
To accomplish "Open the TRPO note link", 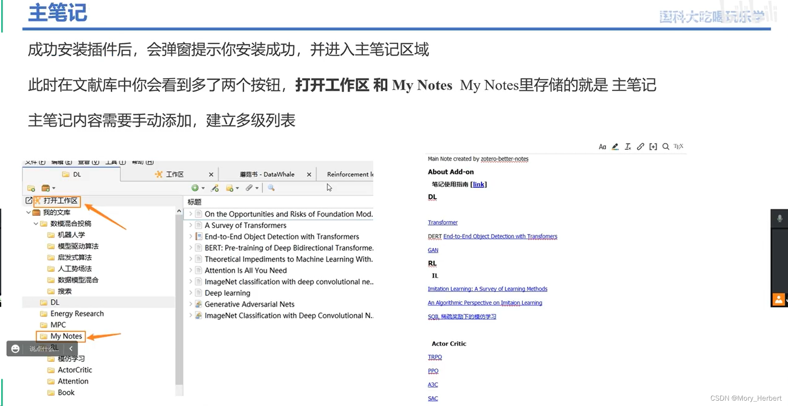I will pos(435,357).
